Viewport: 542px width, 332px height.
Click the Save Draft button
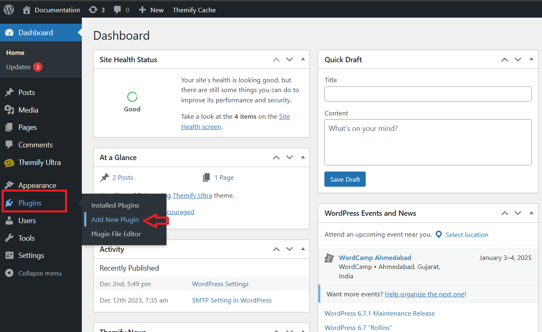[345, 179]
